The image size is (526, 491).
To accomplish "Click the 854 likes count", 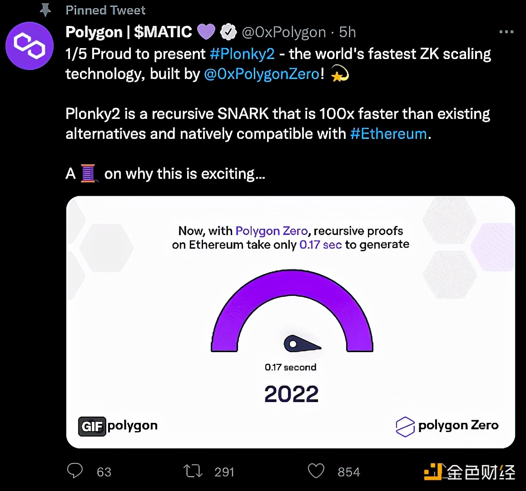I will coord(349,472).
